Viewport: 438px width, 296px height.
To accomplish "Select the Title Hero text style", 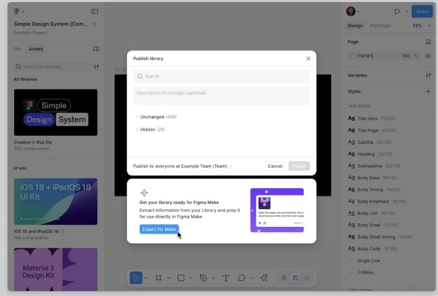I will pyautogui.click(x=371, y=118).
